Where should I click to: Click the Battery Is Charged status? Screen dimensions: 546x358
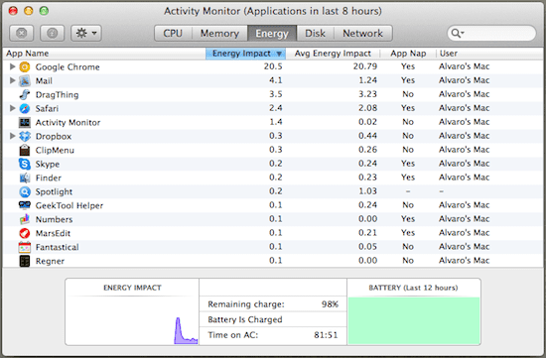tap(245, 319)
